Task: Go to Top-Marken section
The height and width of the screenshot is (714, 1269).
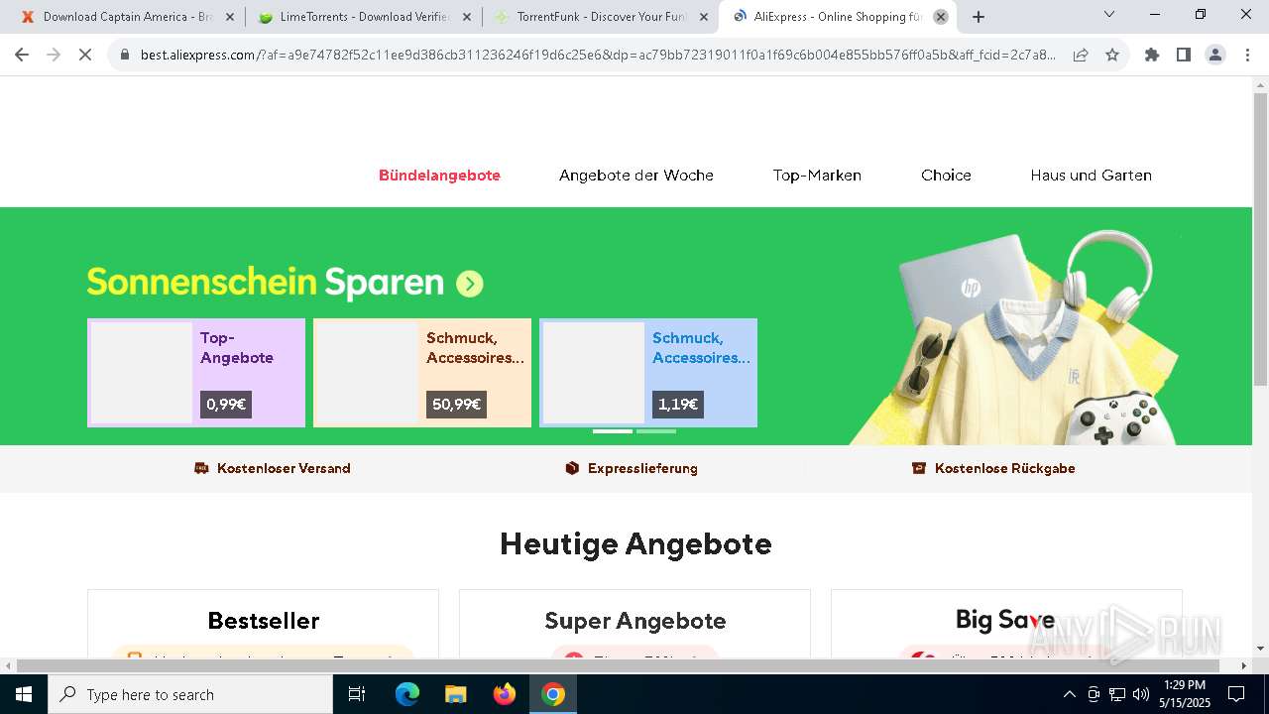Action: click(817, 176)
